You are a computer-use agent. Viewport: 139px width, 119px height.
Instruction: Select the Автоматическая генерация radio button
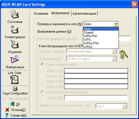coord(43,92)
